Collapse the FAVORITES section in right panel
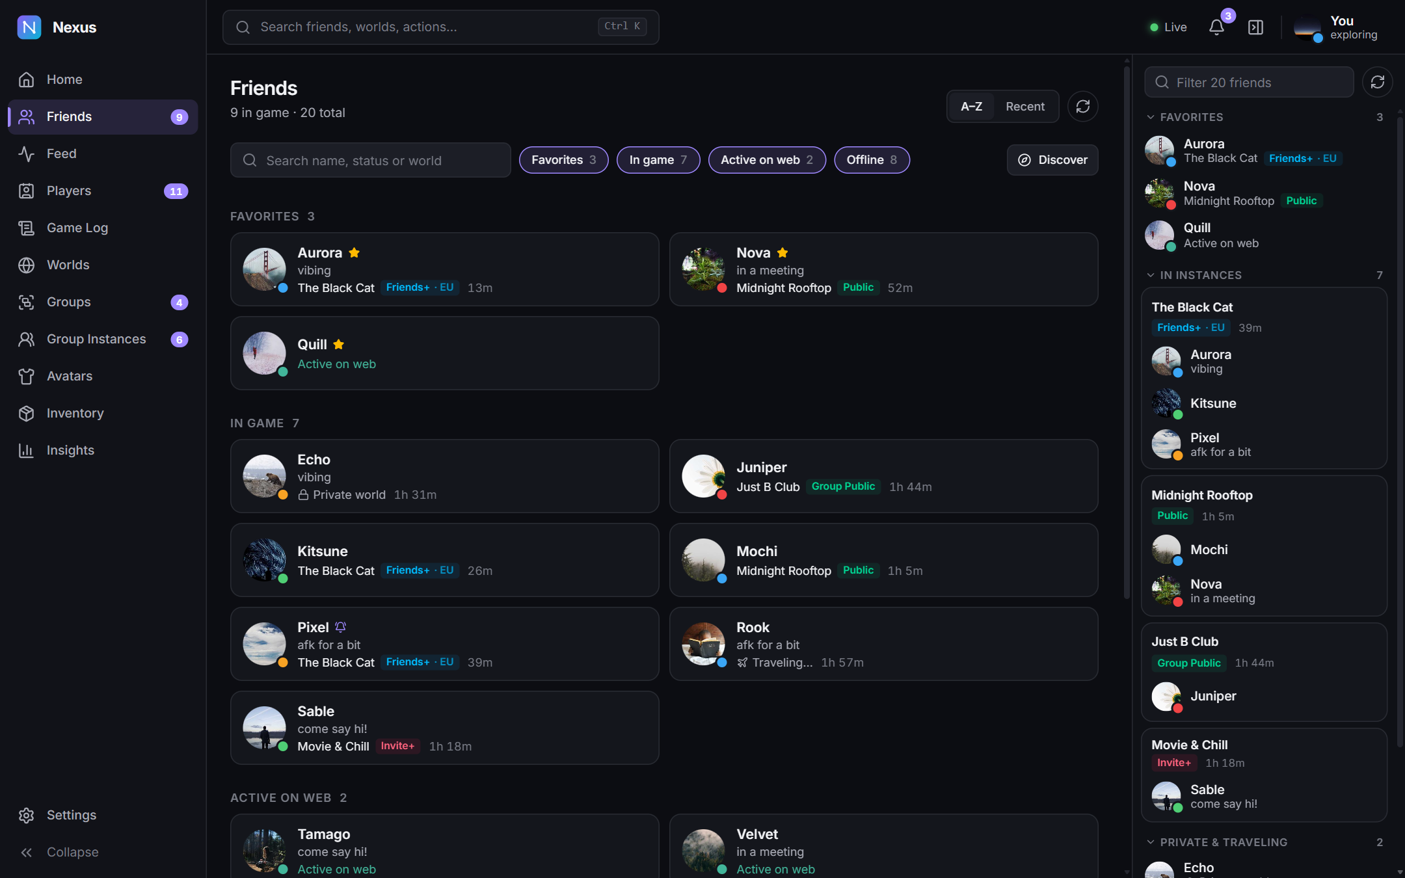The image size is (1405, 878). pos(1264,117)
